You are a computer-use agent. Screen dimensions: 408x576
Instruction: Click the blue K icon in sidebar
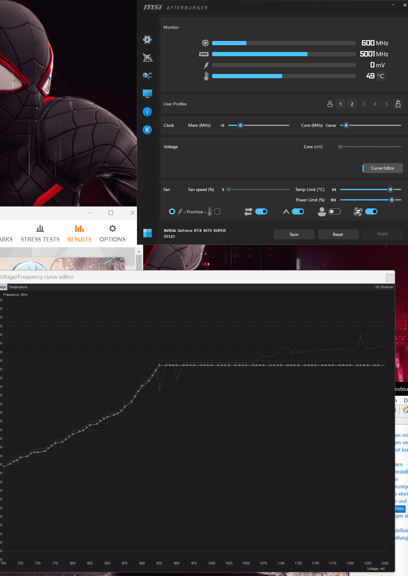[147, 130]
